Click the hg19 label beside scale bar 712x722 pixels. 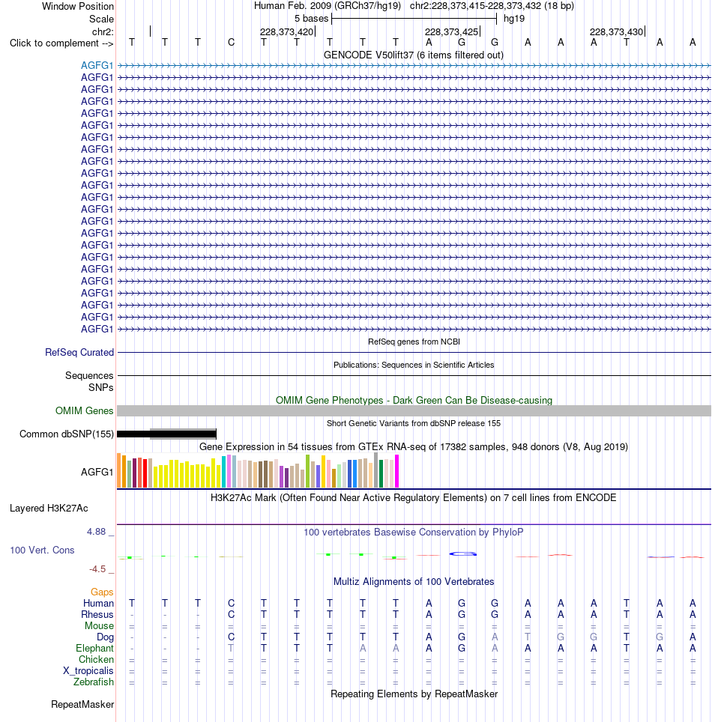pyautogui.click(x=514, y=19)
